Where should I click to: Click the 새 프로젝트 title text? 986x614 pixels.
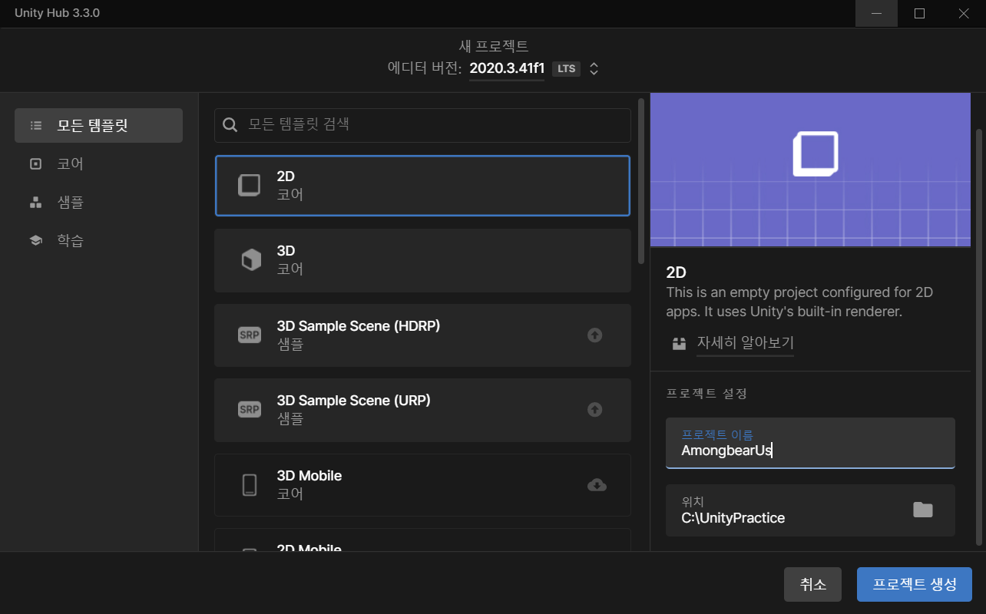(x=493, y=46)
